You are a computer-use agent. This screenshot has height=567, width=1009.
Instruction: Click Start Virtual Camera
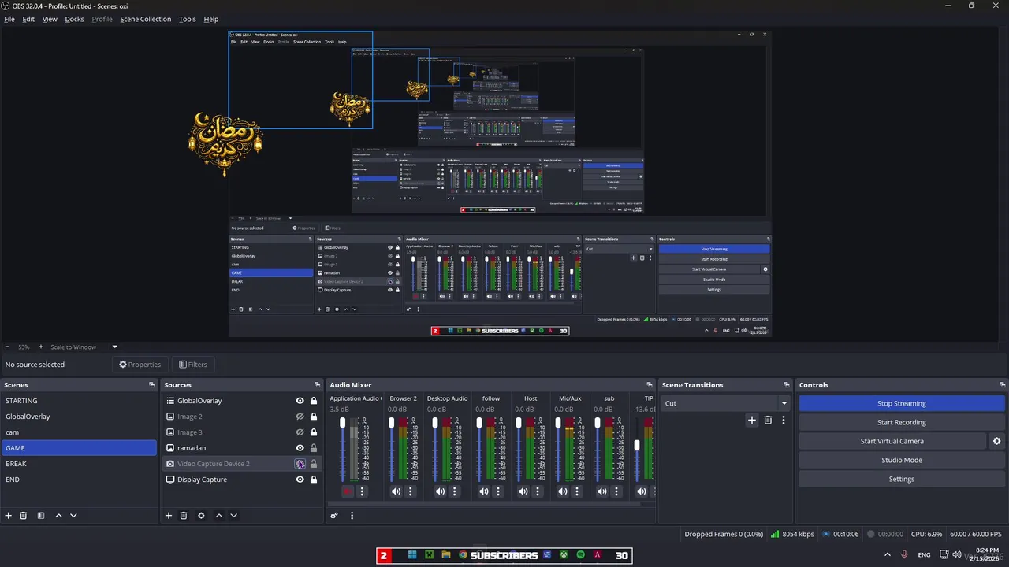pos(892,441)
